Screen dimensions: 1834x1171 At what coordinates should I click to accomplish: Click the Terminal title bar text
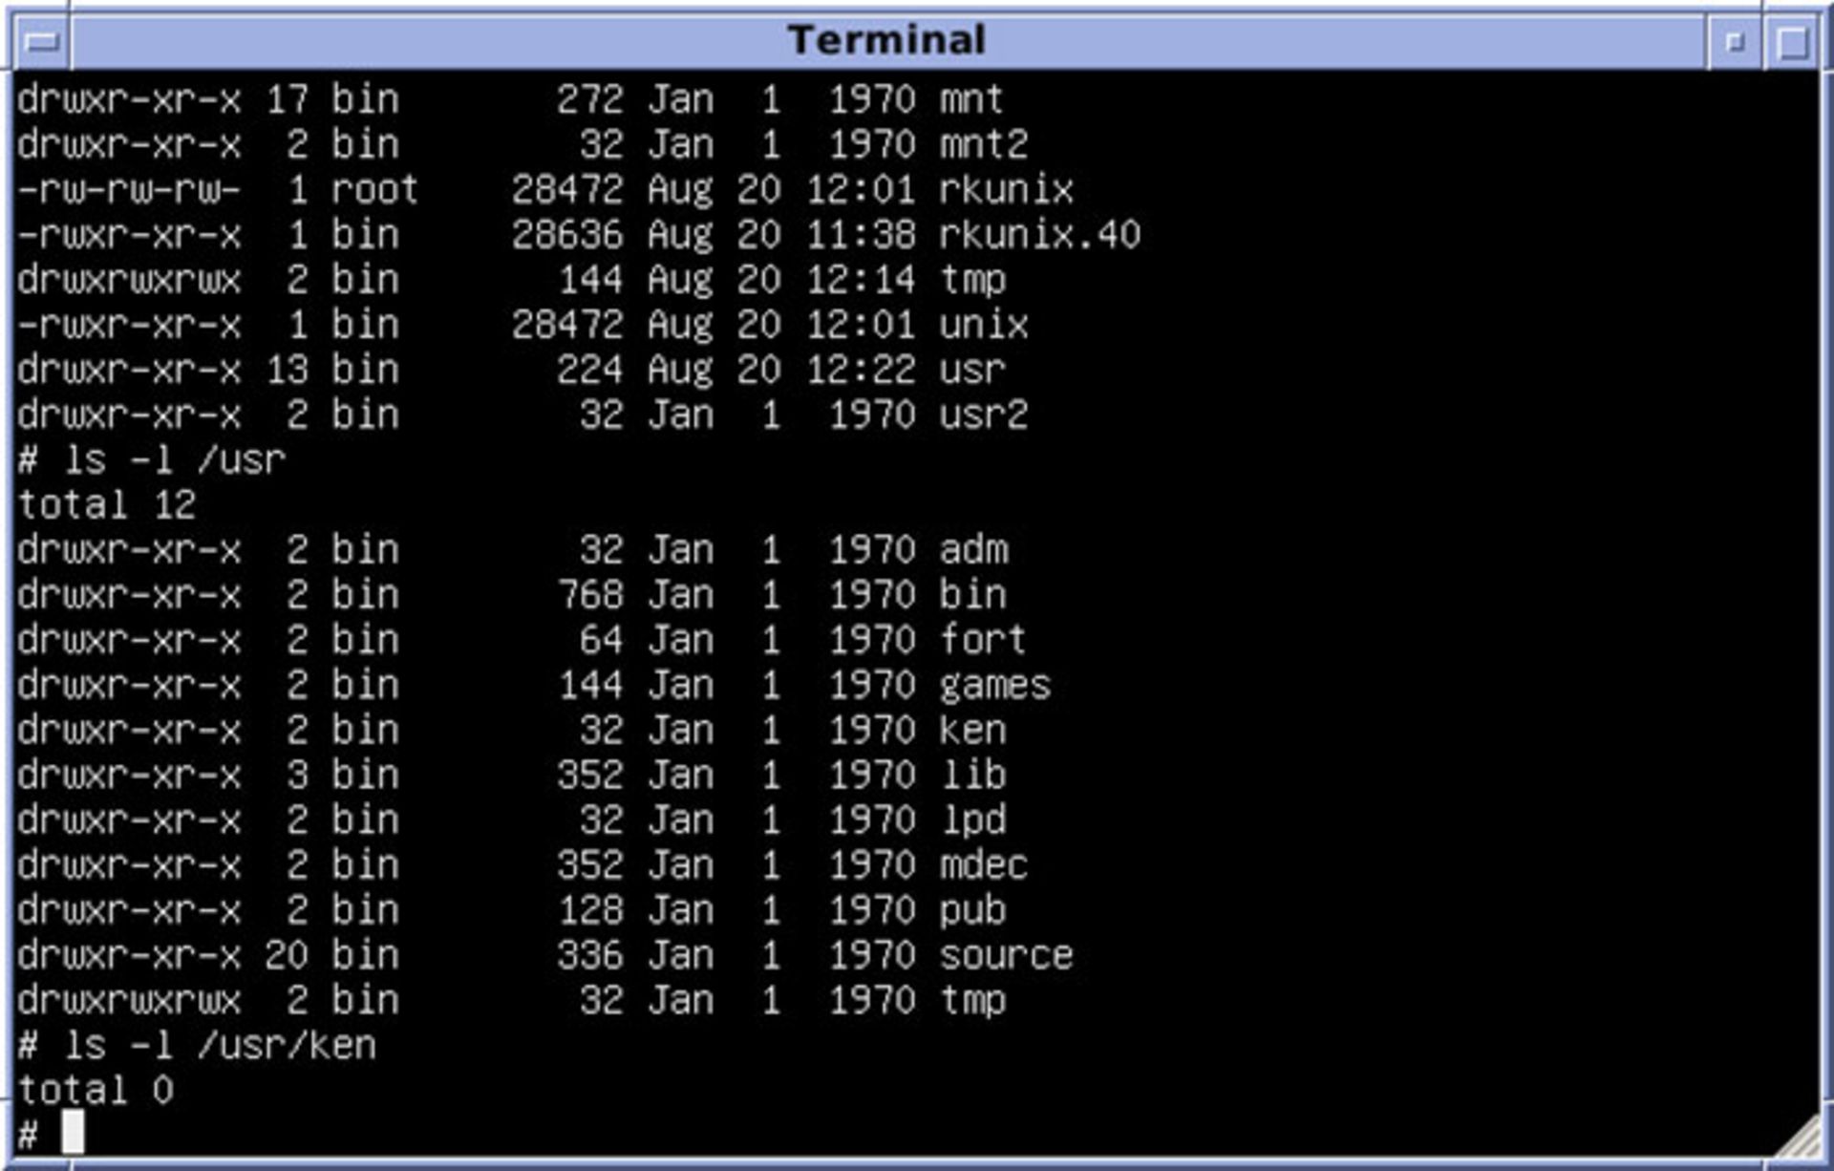point(886,40)
